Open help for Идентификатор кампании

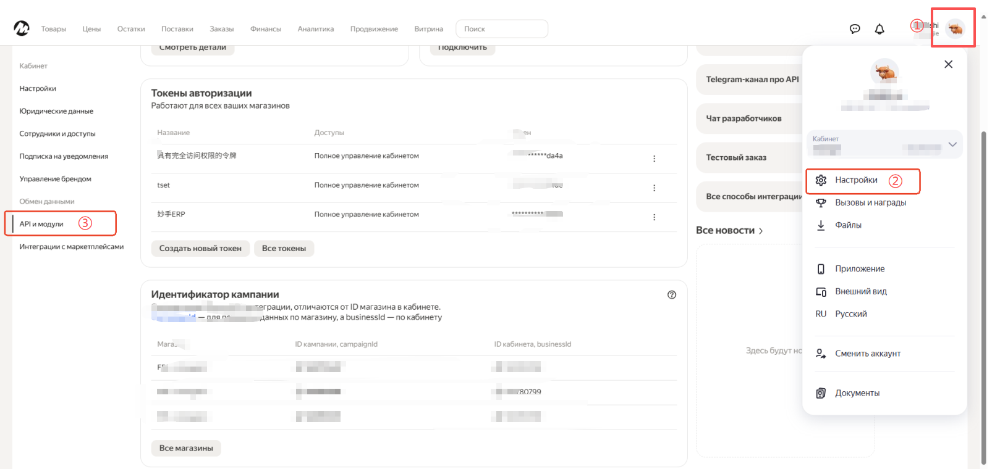(672, 295)
